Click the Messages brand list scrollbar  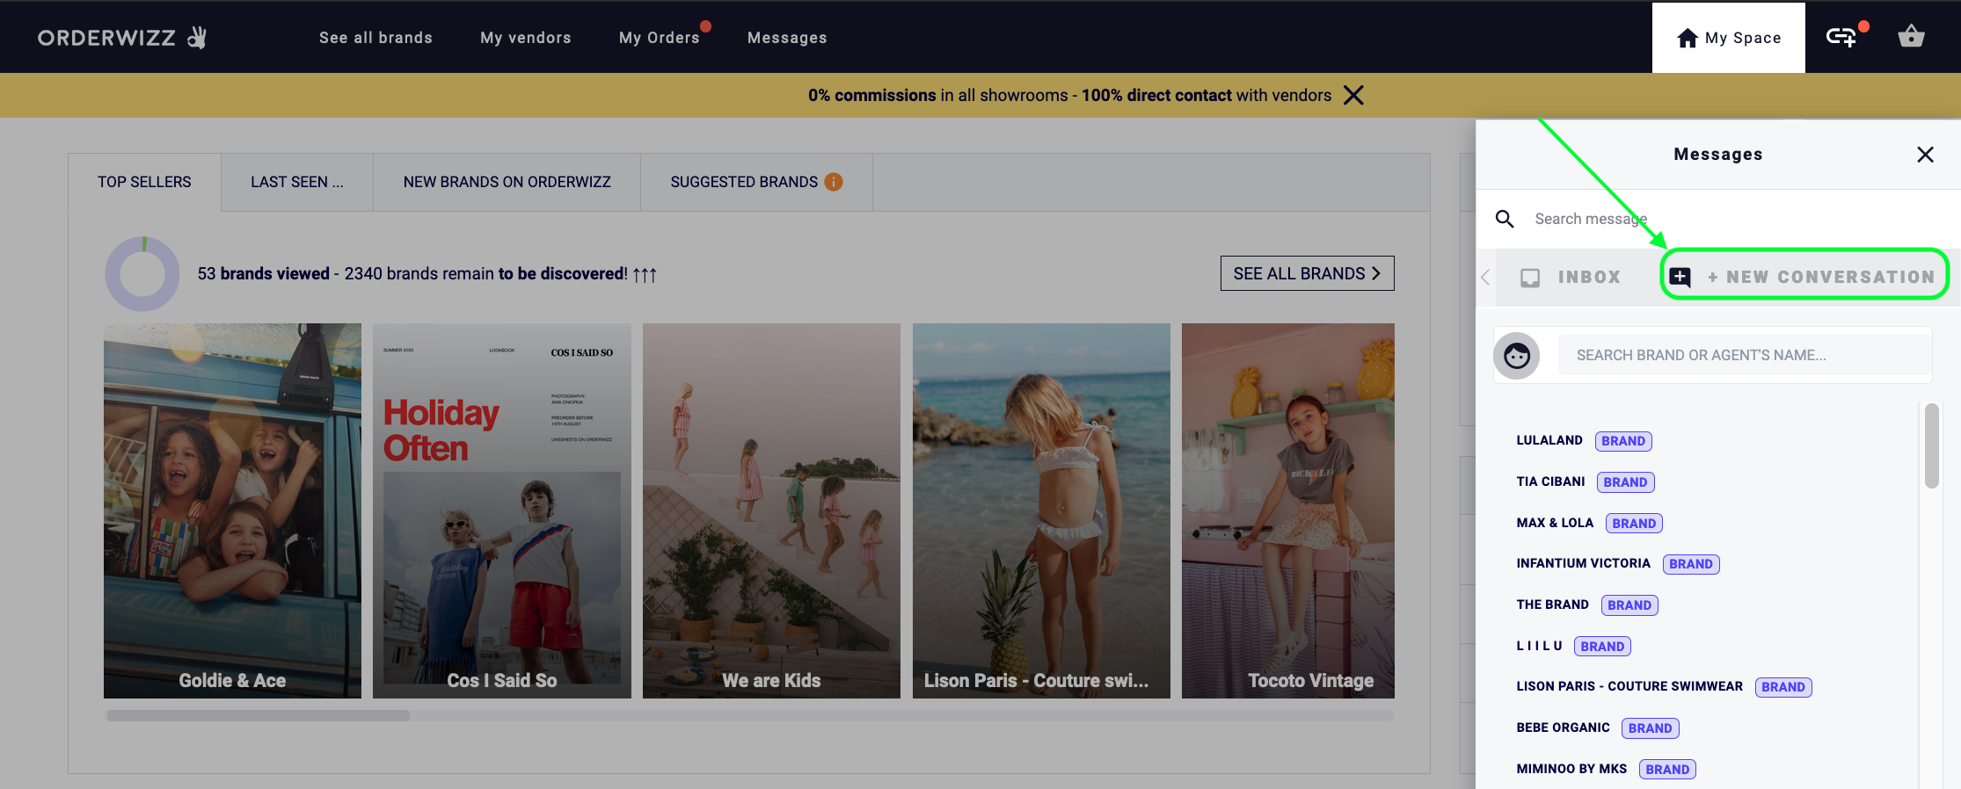1931,445
